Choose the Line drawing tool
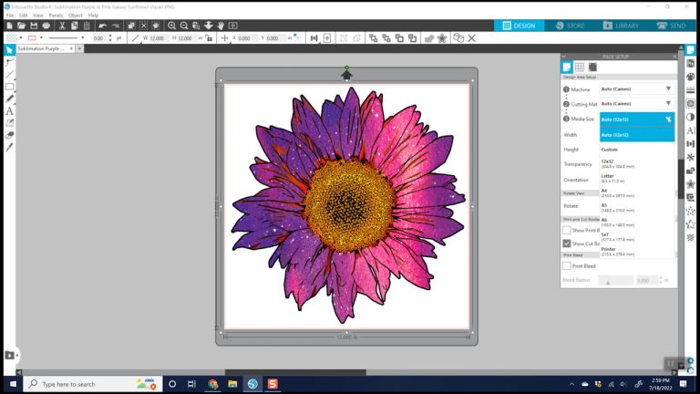This screenshot has width=700, height=394. pos(9,74)
